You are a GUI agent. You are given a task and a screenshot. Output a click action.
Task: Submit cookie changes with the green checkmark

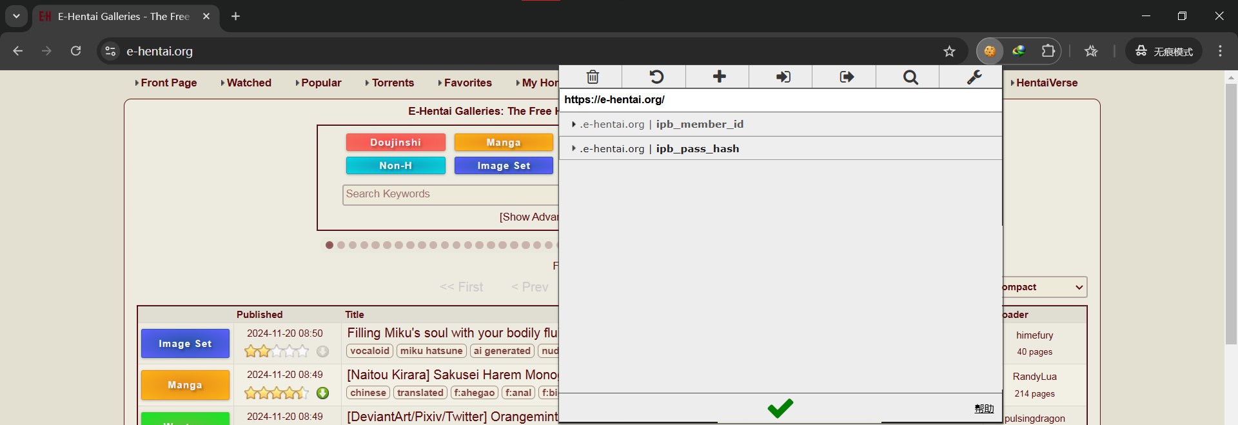tap(780, 408)
